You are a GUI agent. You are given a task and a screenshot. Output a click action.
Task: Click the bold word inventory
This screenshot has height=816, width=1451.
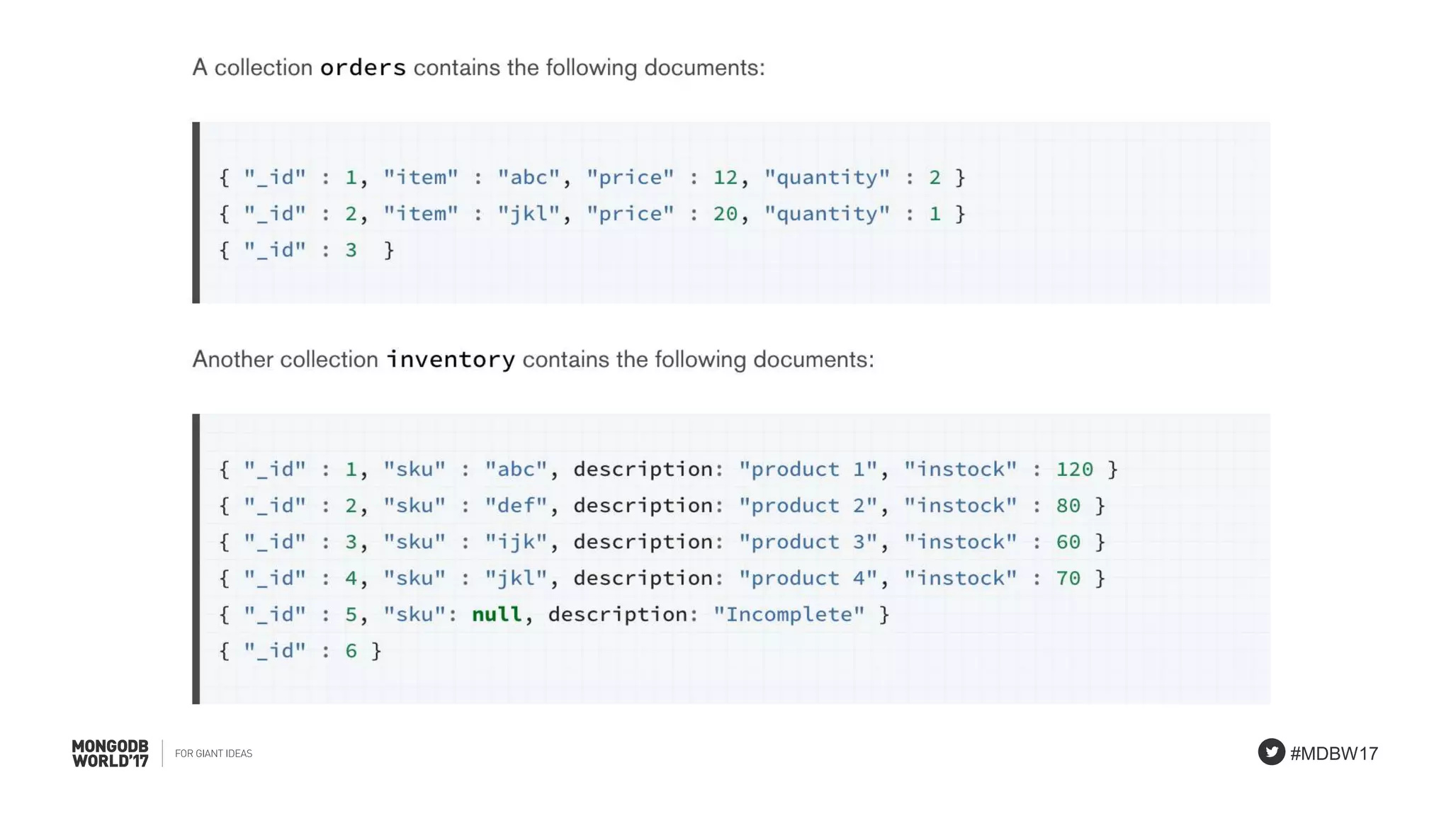pos(451,360)
